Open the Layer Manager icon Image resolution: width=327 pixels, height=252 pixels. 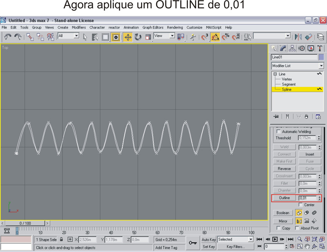[x=320, y=37]
